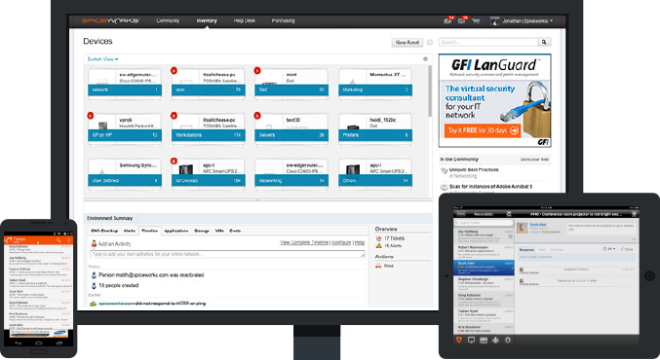The height and width of the screenshot is (360, 660).
Task: Click the red alert badge on the Servers card
Action: pos(257,116)
